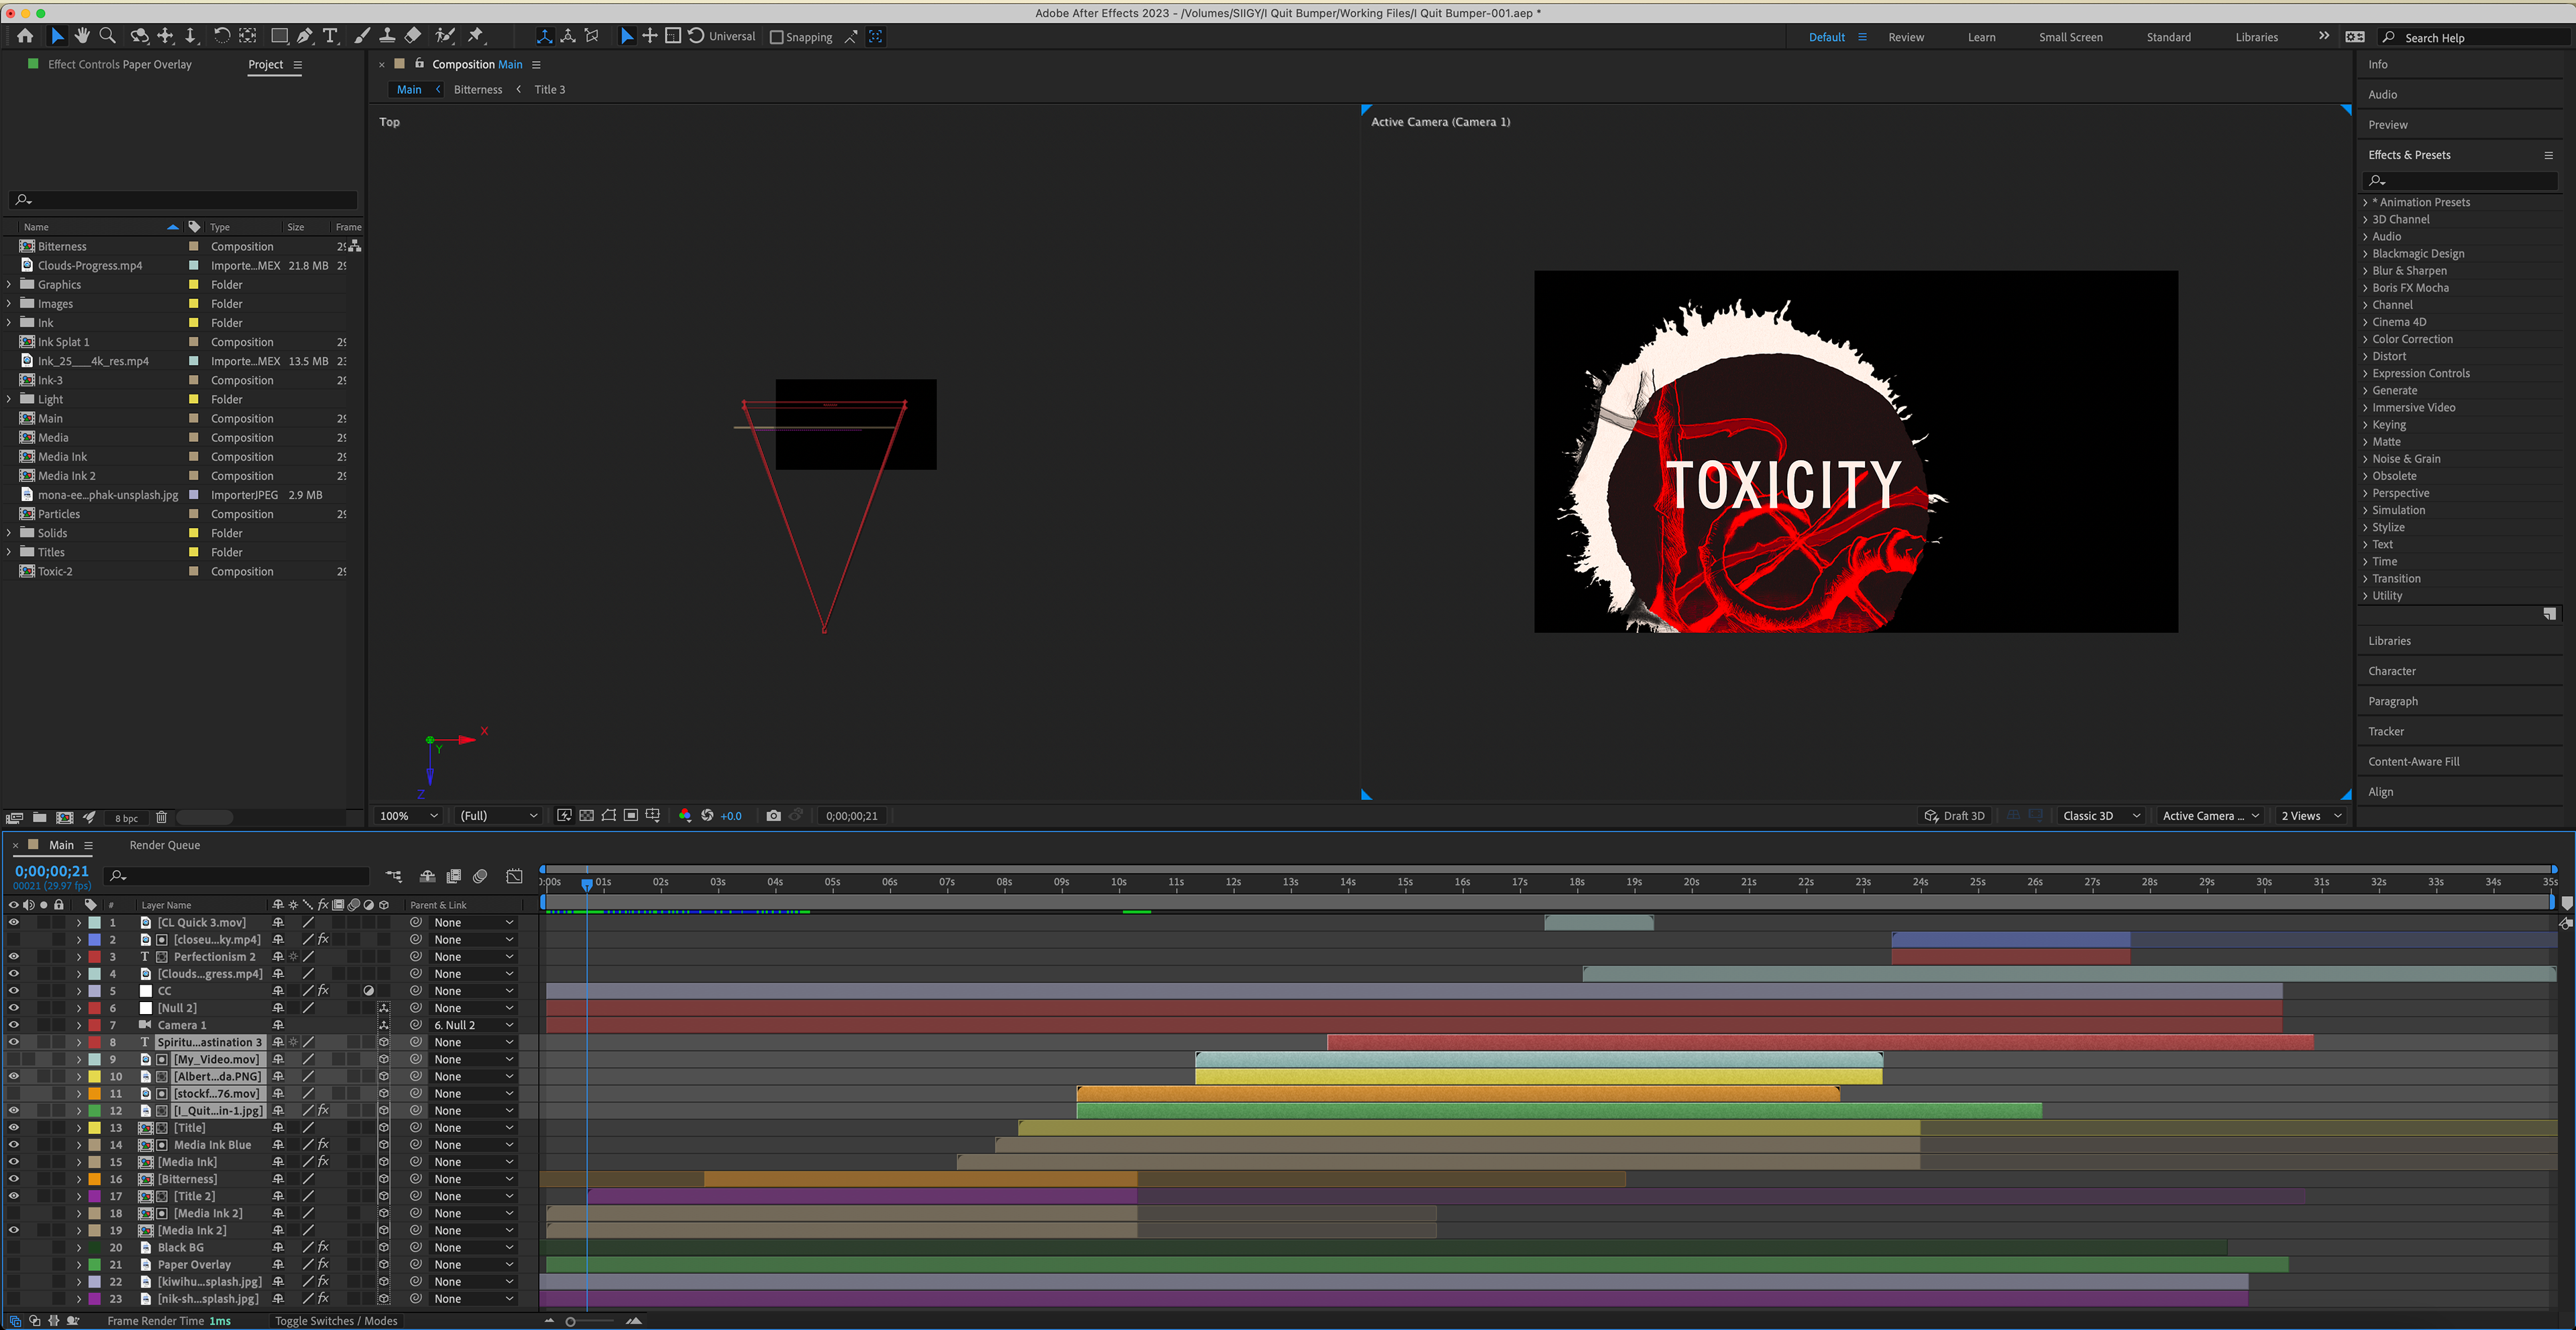Adjust the timeline zoom slider handle
The width and height of the screenshot is (2576, 1330).
570,1321
